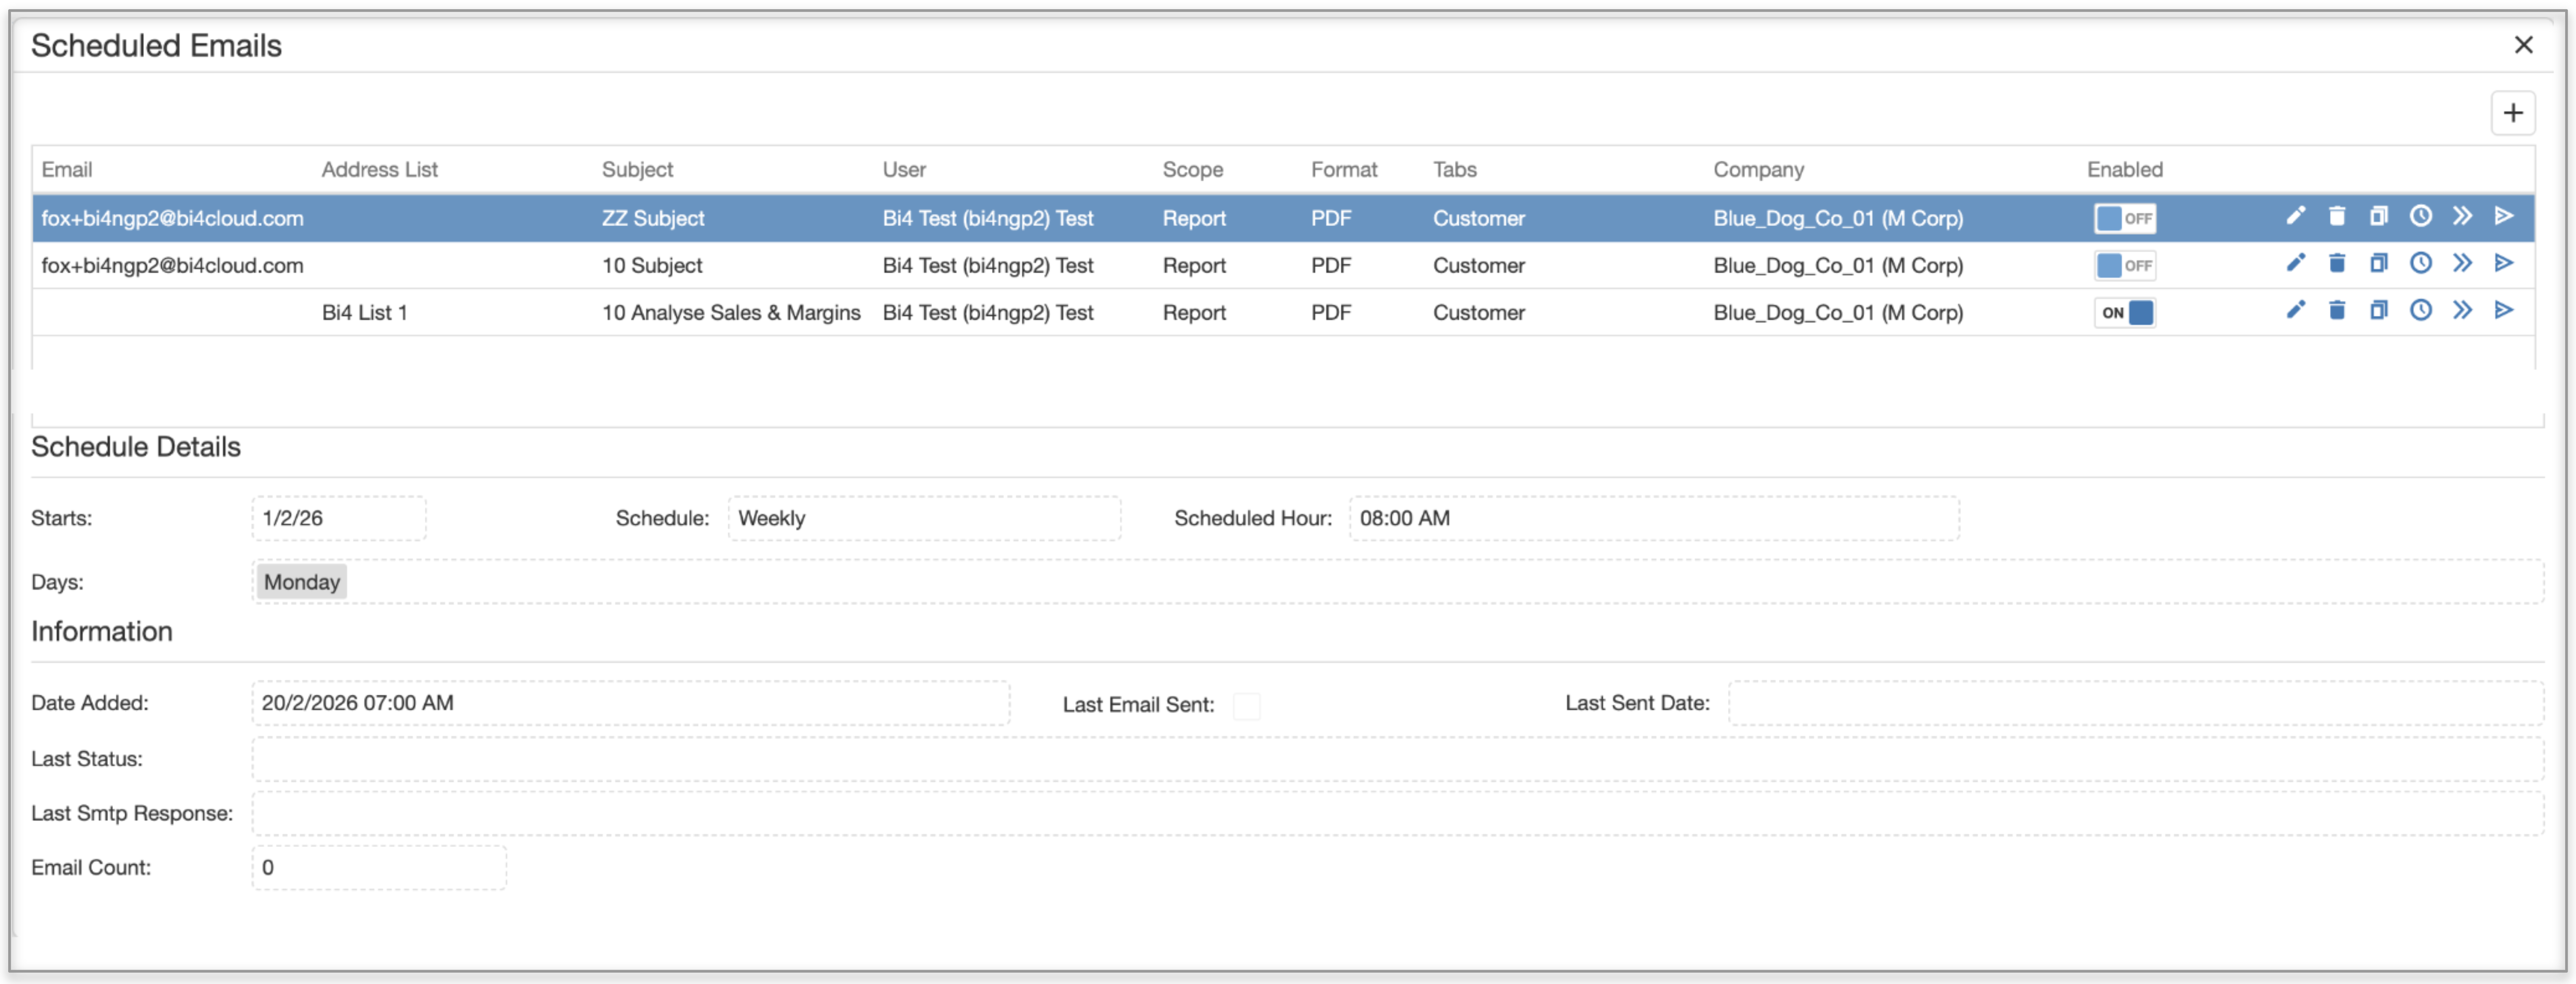Edit the ZZ Subject scheduled email
2576x984 pixels.
2295,217
